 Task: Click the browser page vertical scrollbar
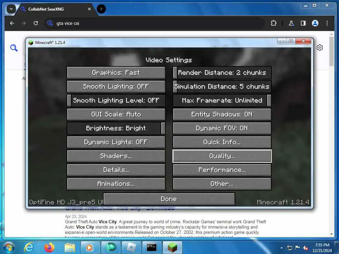pos(331,51)
